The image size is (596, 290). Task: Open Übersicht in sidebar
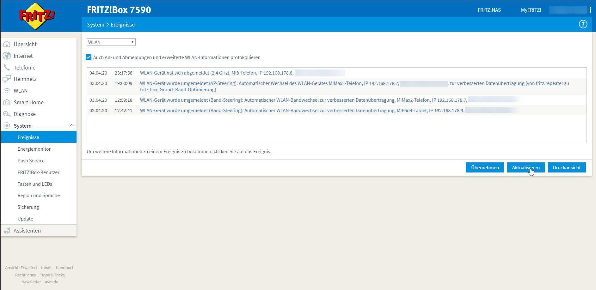point(25,44)
